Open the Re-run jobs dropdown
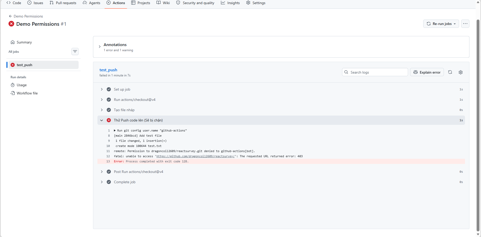 [x=441, y=24]
